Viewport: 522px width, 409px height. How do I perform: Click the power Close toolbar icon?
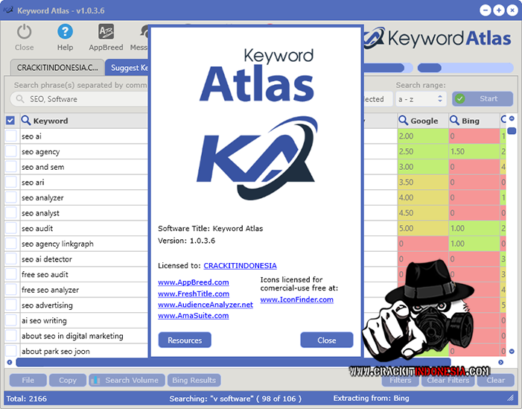click(25, 32)
